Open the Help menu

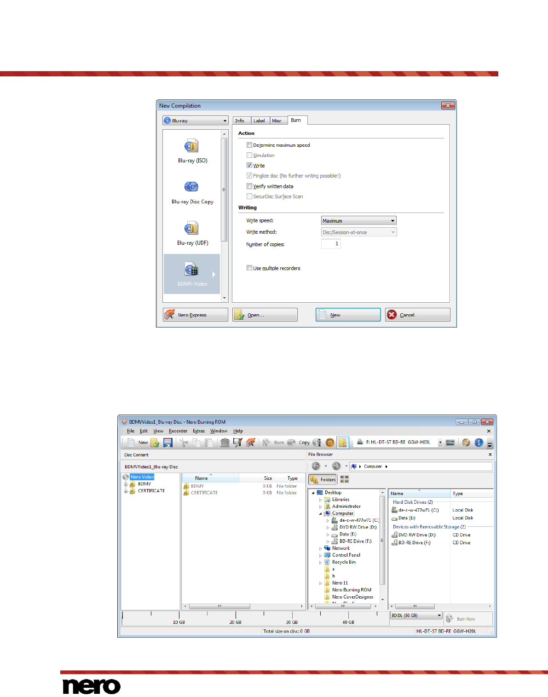(x=238, y=431)
